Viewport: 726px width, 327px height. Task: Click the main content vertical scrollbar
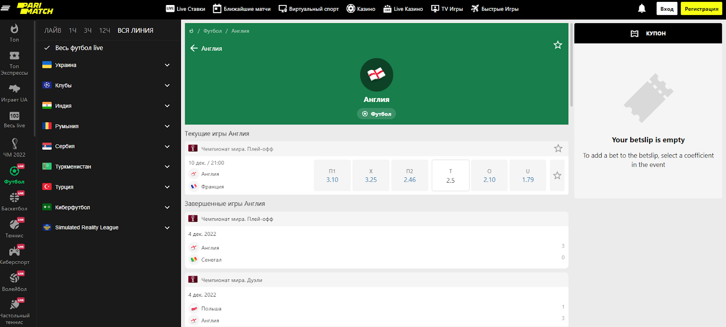(x=571, y=66)
